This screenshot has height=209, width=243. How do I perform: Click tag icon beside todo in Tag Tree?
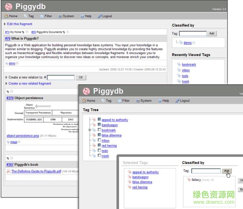click(94, 151)
